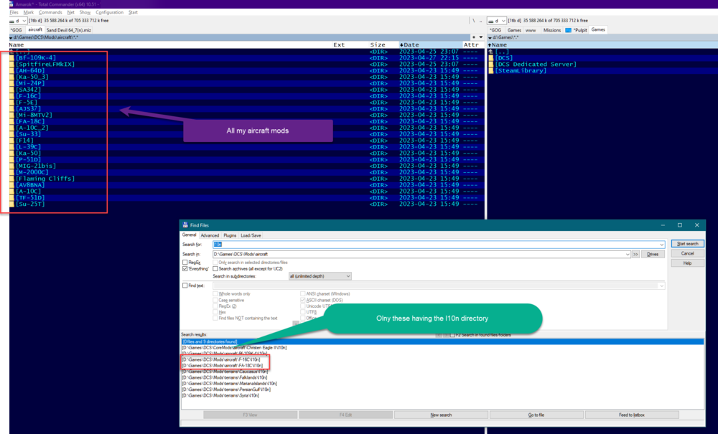718x434 pixels.
Task: Click the right panel DCS folder icon
Action: point(491,57)
